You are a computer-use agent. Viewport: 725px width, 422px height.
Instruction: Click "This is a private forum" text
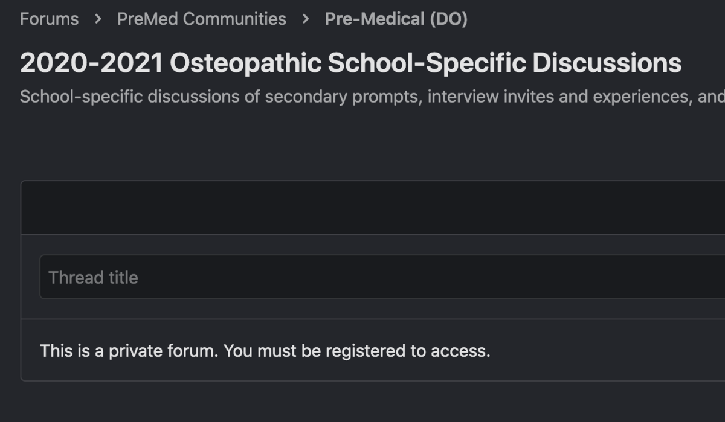(128, 351)
